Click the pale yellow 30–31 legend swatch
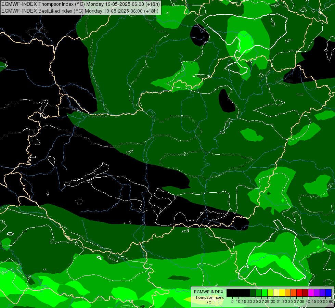This screenshot has height=308, width=335. [x=276, y=293]
